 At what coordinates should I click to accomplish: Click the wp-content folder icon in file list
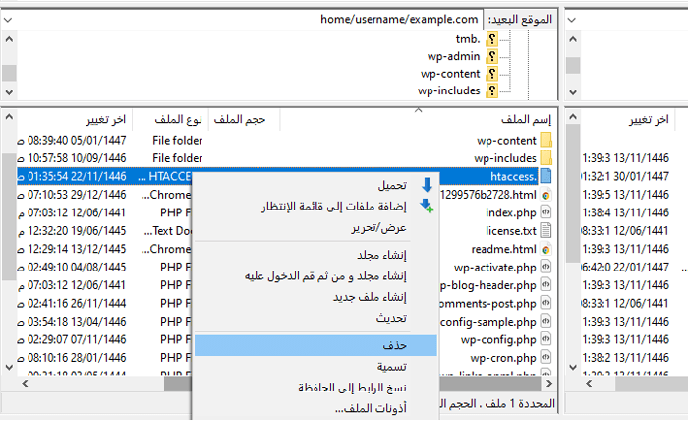(545, 140)
